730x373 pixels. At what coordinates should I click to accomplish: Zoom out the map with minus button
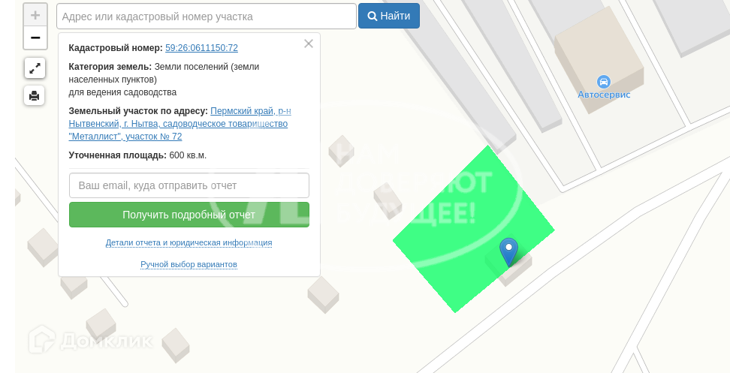pos(35,38)
